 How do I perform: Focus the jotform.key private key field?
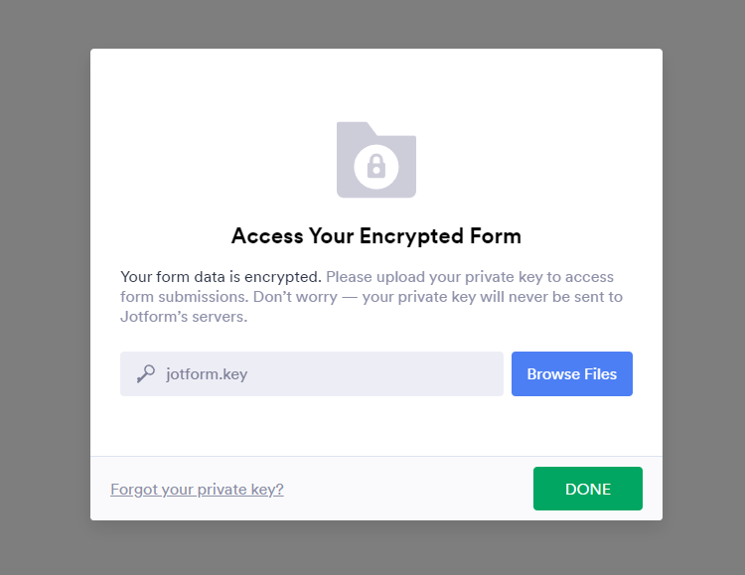pos(328,373)
